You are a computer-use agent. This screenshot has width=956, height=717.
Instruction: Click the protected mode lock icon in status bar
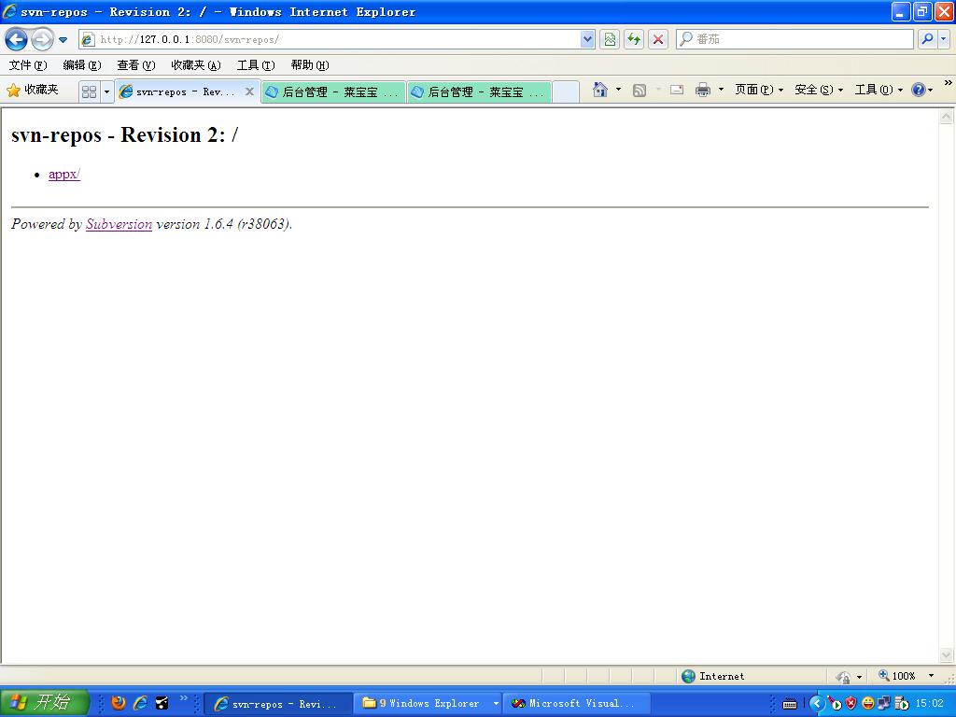[x=844, y=677]
